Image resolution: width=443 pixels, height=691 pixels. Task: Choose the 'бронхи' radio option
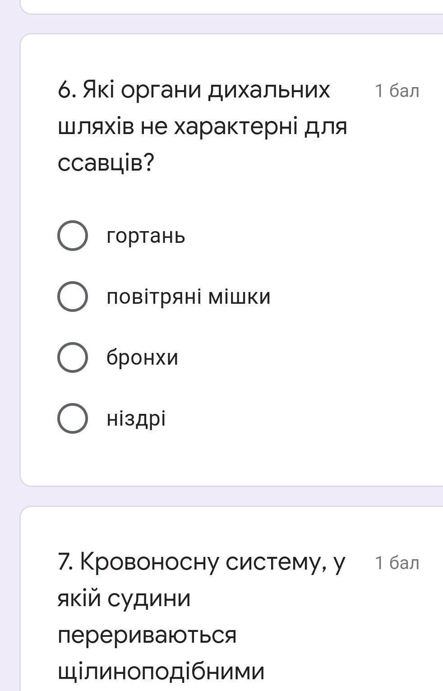coord(72,357)
